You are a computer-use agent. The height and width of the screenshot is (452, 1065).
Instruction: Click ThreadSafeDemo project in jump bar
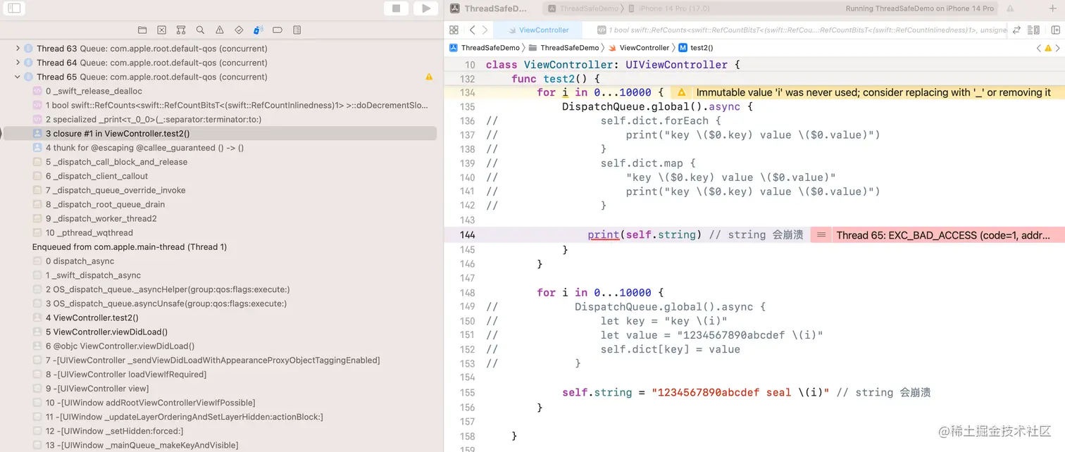485,48
